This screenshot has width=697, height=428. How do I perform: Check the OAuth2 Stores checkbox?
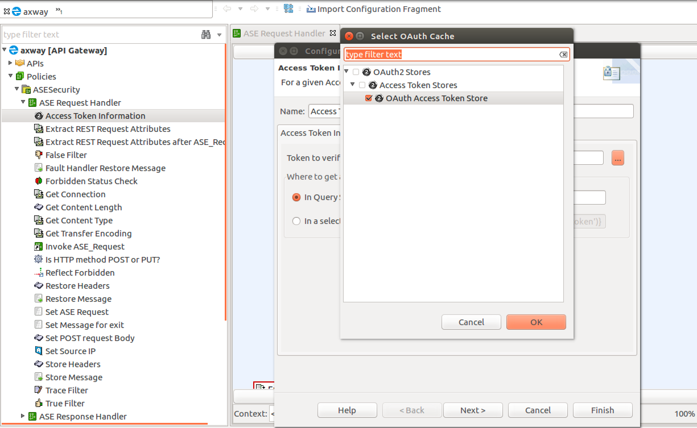(x=356, y=72)
